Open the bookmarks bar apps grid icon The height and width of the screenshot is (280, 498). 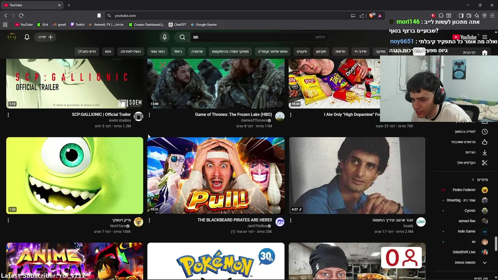(5, 24)
